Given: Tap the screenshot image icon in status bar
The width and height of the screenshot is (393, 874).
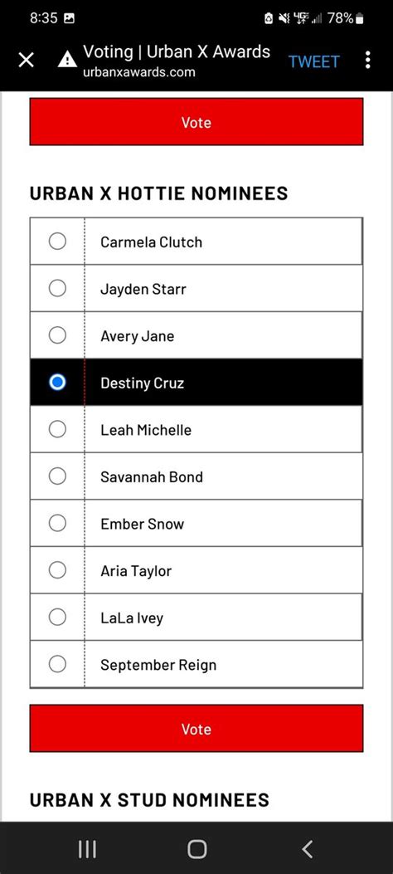Looking at the screenshot, I should pyautogui.click(x=69, y=17).
